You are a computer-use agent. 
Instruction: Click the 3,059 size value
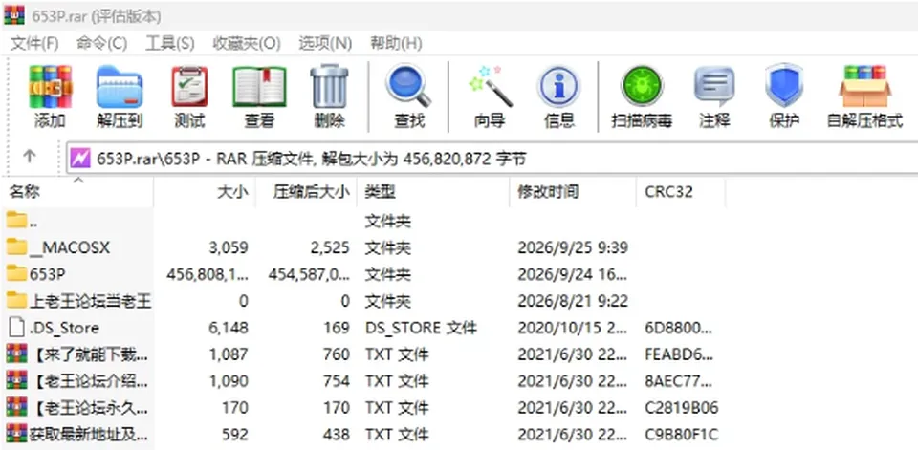(229, 247)
